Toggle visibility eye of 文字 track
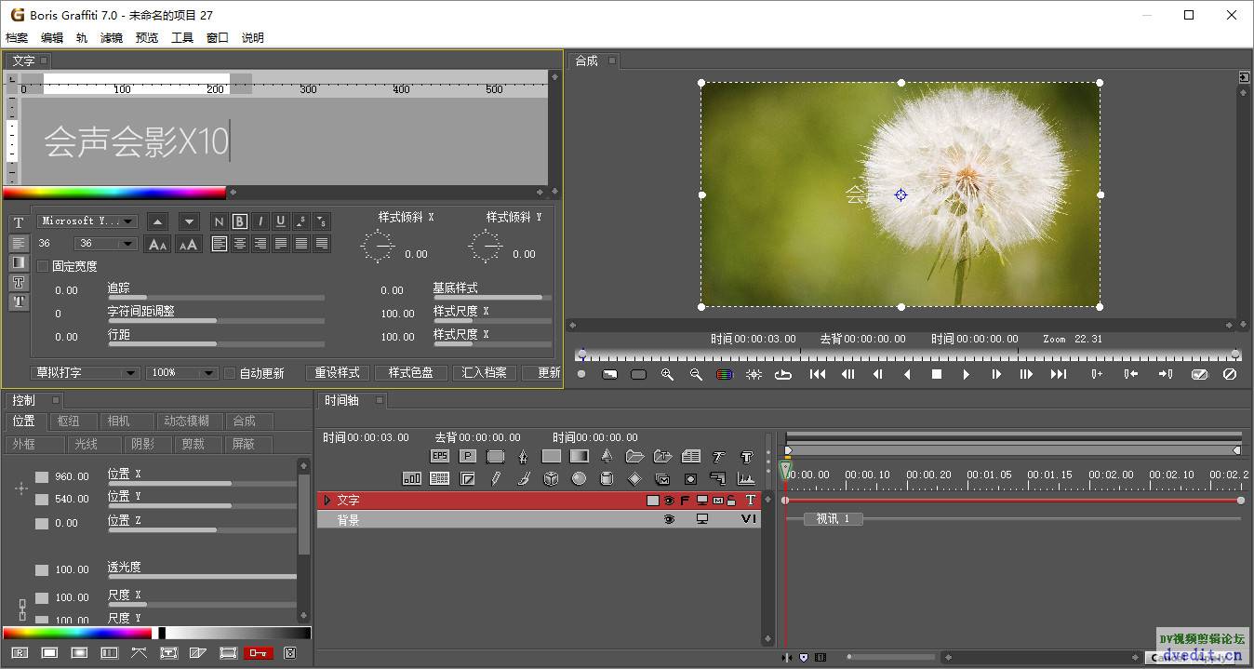 click(x=668, y=501)
